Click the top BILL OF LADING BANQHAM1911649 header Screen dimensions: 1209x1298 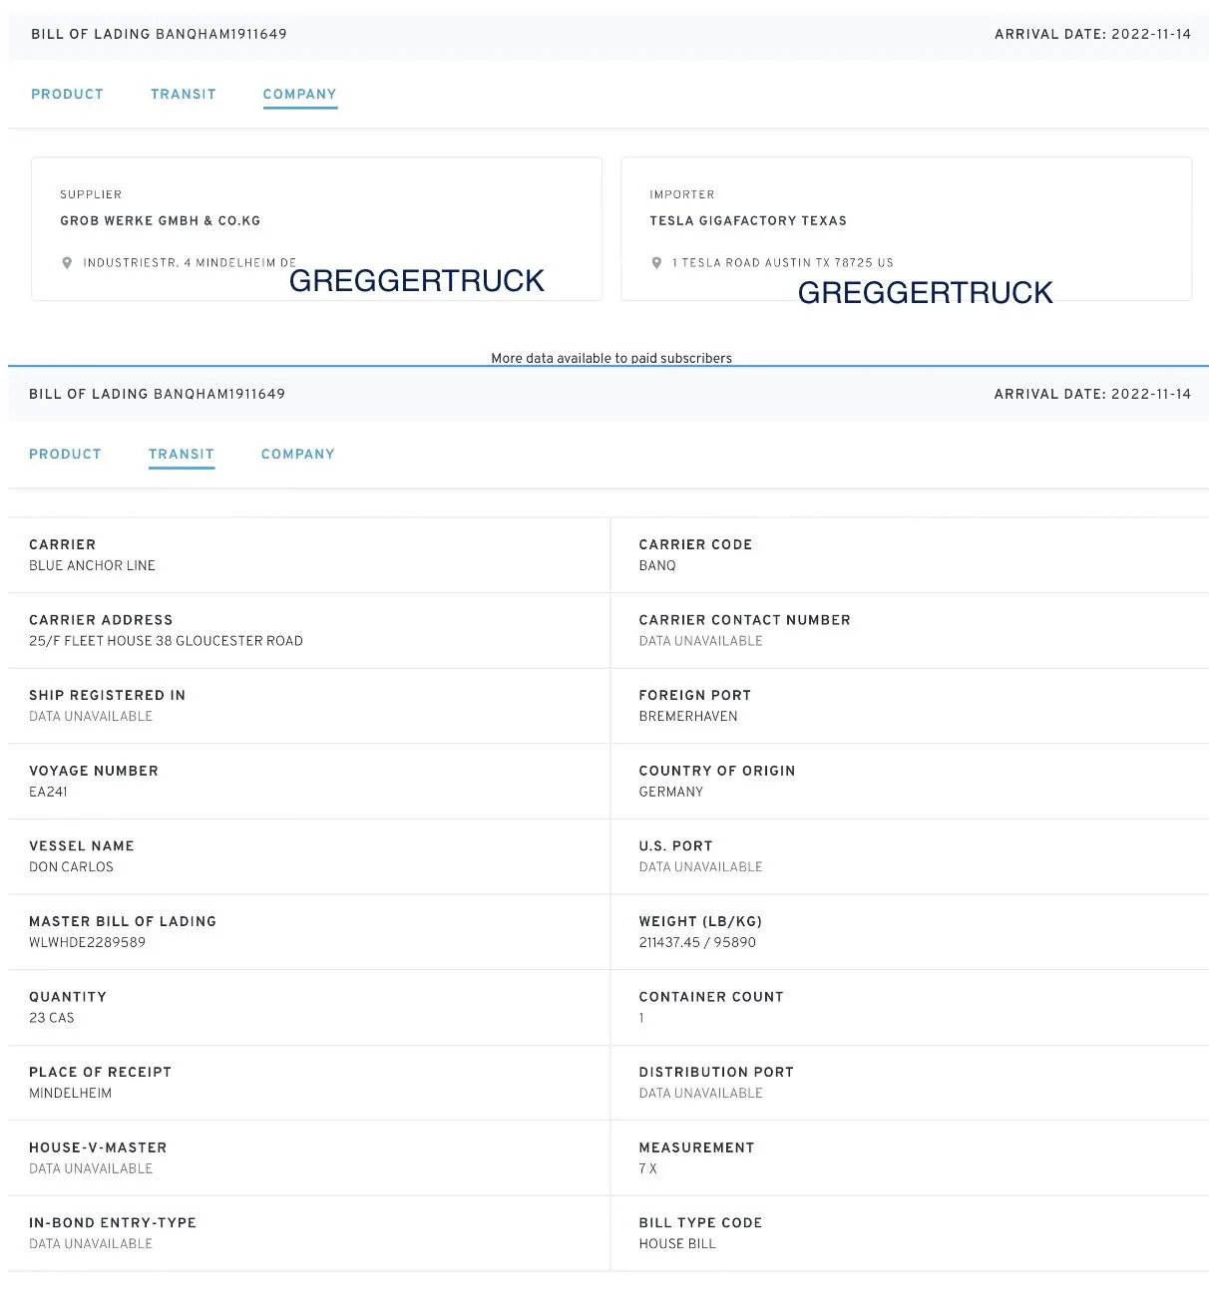(159, 34)
